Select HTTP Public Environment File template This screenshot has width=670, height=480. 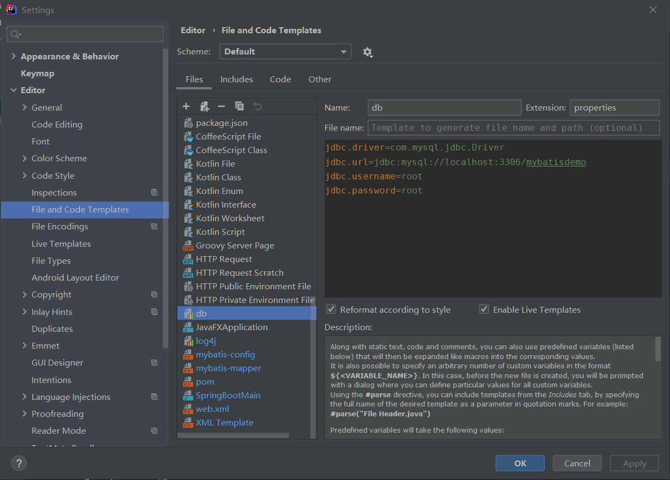pos(254,286)
